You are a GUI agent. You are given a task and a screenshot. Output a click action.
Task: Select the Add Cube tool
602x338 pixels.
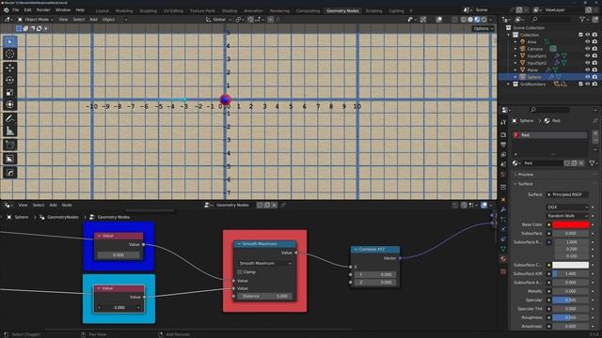click(10, 145)
